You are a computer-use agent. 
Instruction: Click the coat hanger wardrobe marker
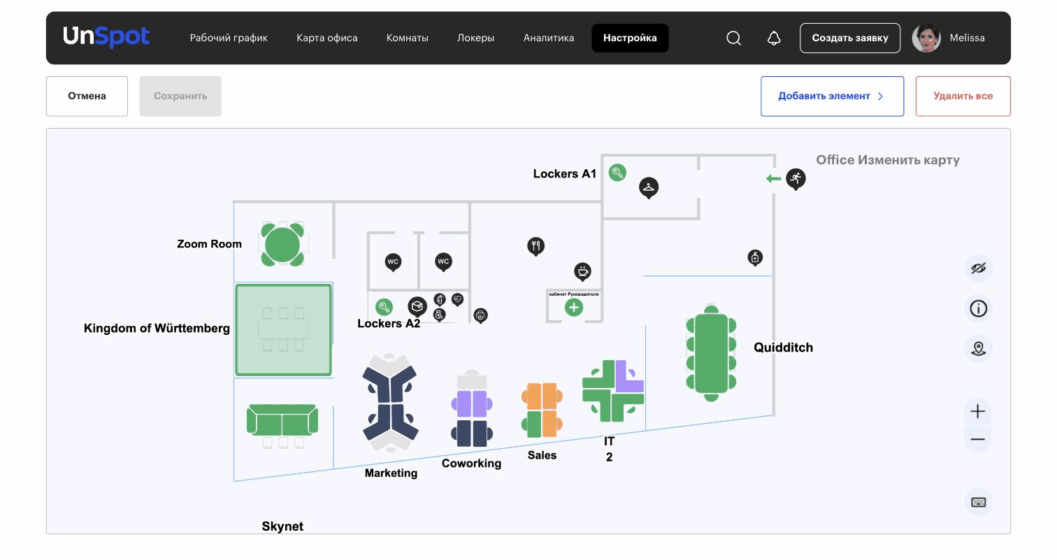[649, 188]
